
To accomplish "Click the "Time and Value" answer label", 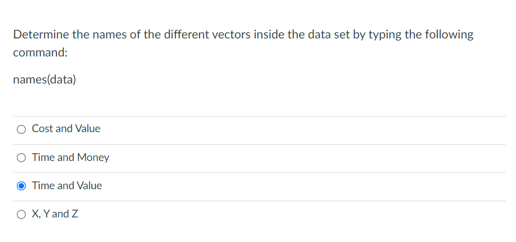I will (x=67, y=186).
